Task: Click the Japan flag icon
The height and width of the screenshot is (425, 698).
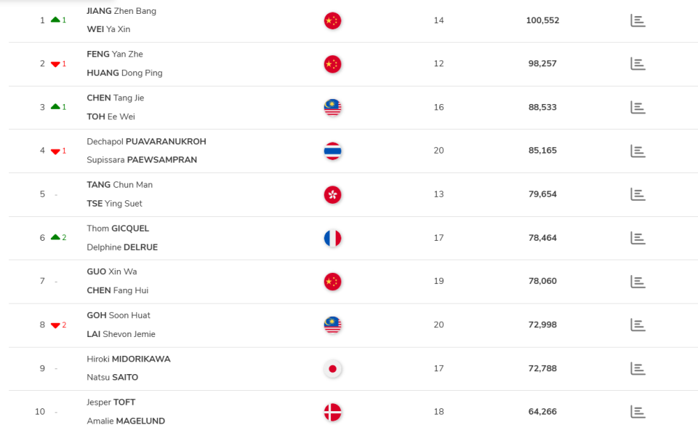Action: 332,368
